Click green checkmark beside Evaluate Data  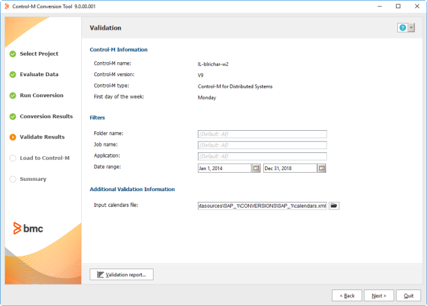tap(13, 75)
